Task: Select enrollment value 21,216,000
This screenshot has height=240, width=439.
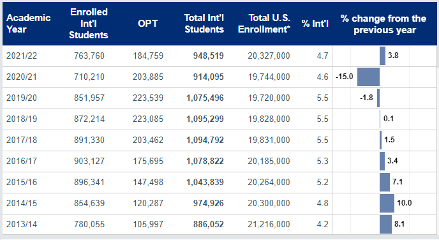Action: [269, 224]
